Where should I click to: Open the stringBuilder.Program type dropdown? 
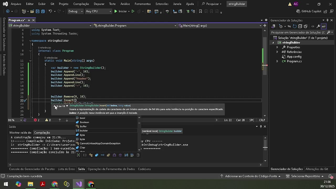[135, 25]
